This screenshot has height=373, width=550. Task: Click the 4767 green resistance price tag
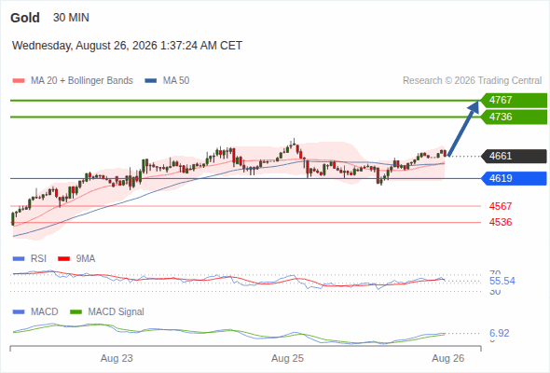pos(514,101)
